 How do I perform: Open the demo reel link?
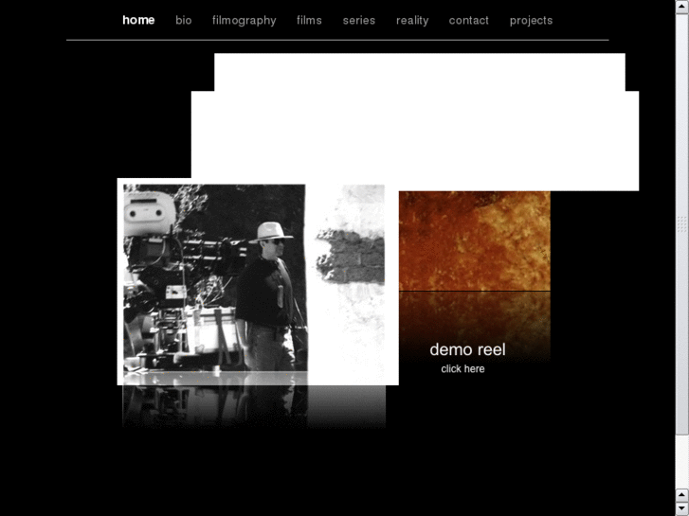click(467, 349)
